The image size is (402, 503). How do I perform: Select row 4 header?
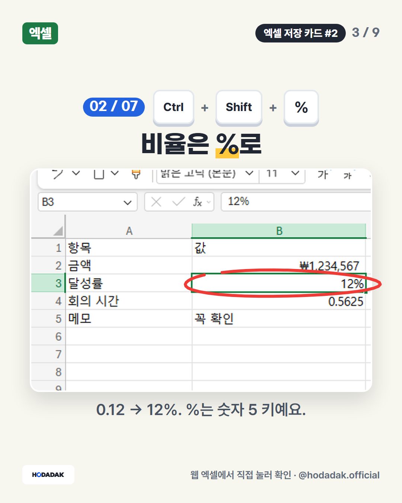click(x=48, y=301)
